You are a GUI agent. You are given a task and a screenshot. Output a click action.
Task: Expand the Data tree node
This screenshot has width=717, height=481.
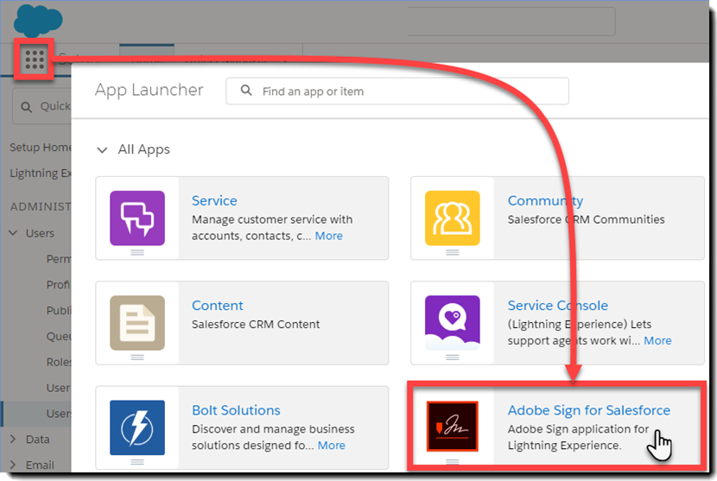point(13,439)
